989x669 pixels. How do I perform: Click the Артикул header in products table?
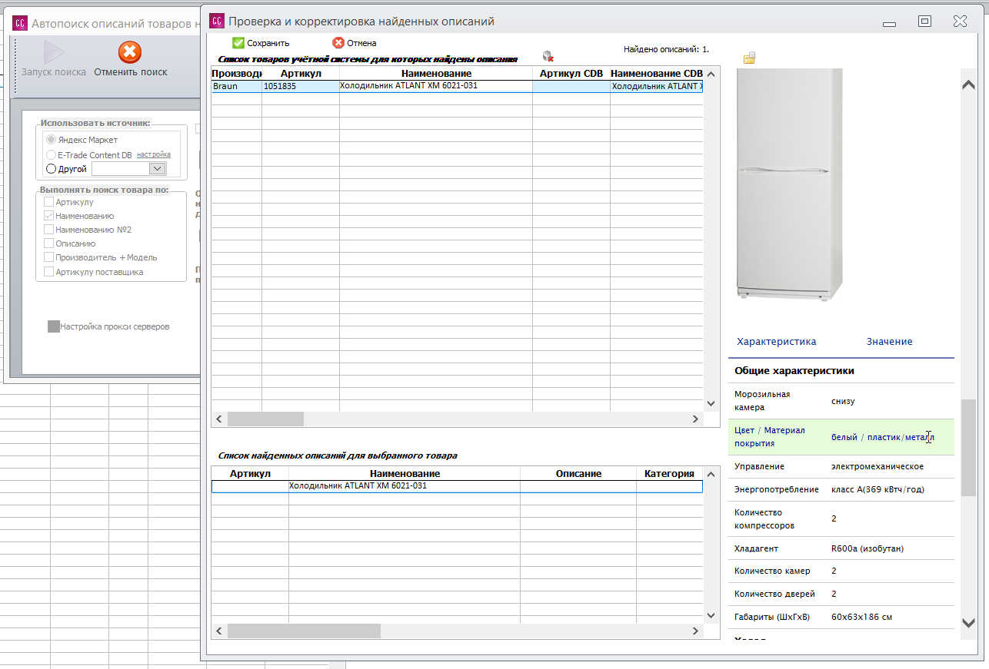click(x=301, y=73)
